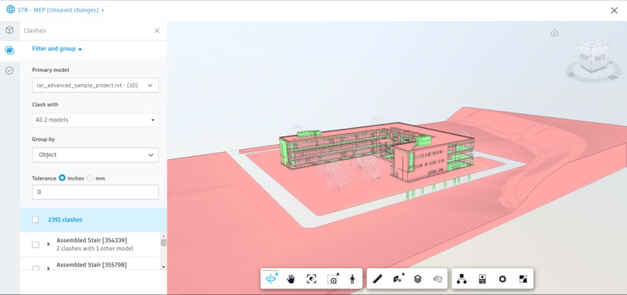The width and height of the screenshot is (627, 295).
Task: Open the Section analysis tool
Action: tap(398, 279)
